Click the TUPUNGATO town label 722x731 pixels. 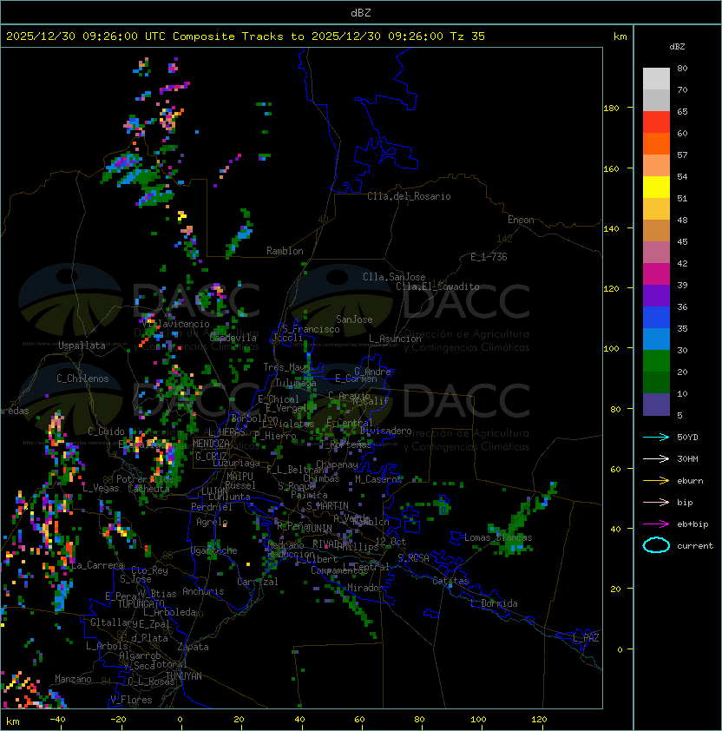pyautogui.click(x=141, y=604)
